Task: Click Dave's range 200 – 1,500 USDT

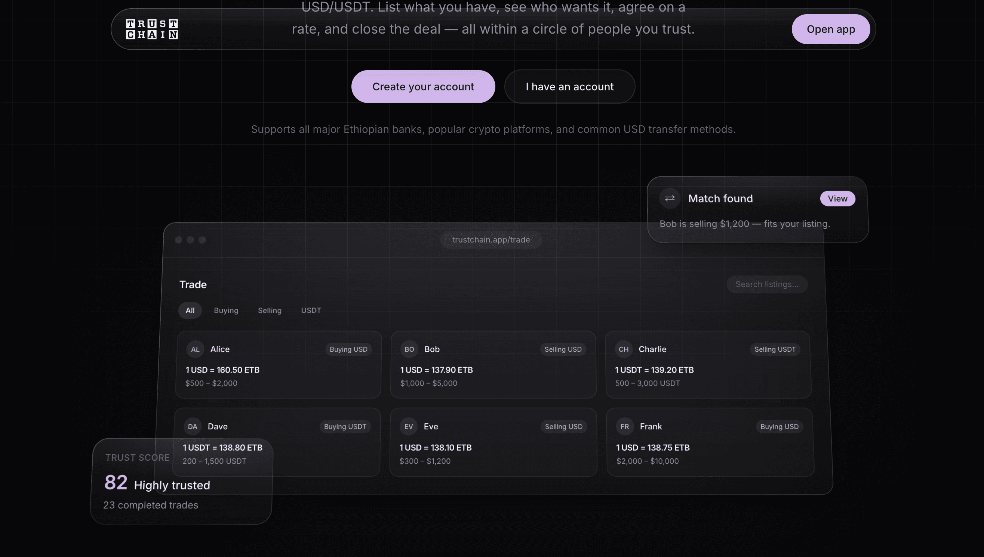Action: 215,461
